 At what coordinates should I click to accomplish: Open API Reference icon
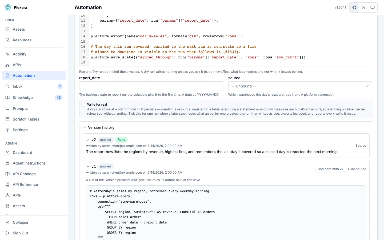(x=7, y=185)
